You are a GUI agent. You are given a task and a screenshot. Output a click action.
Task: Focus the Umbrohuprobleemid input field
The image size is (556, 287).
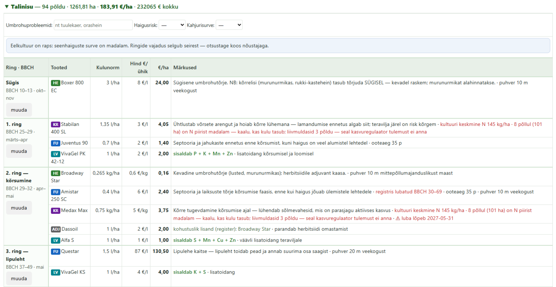[93, 25]
